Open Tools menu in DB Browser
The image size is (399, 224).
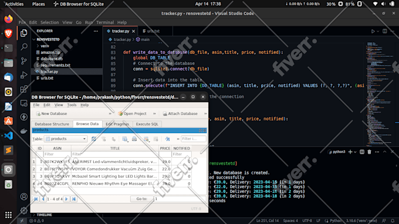(x=72, y=105)
